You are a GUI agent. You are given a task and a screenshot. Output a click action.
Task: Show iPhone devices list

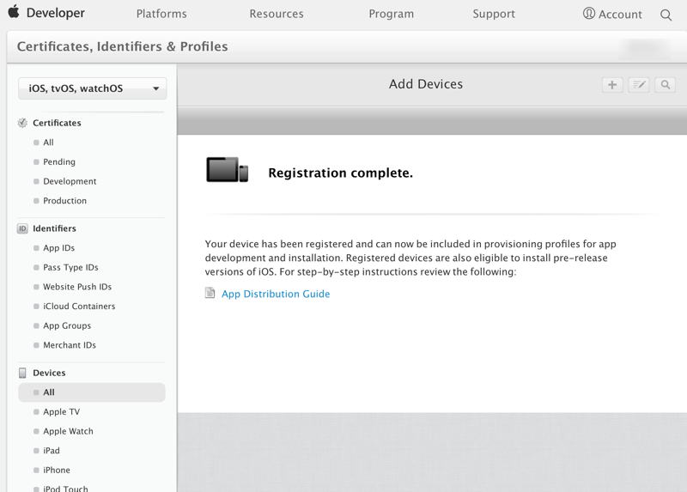[57, 470]
